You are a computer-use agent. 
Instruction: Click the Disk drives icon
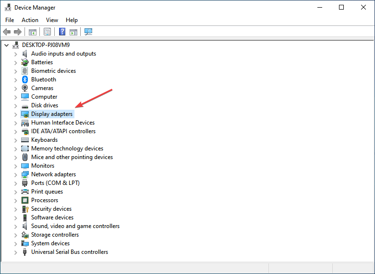(25, 106)
